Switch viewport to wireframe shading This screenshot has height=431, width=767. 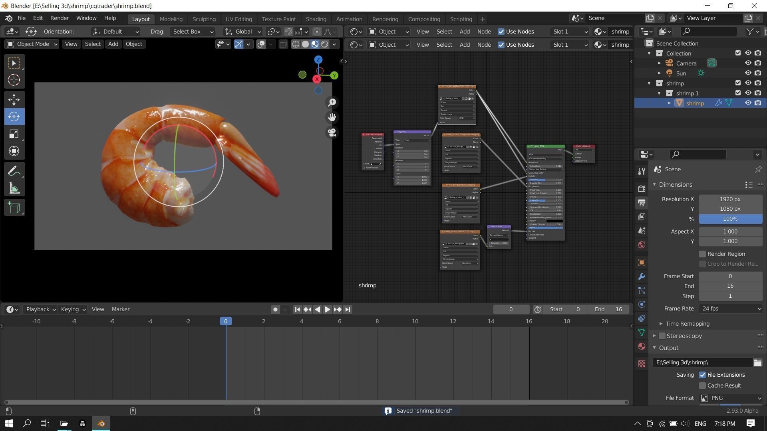[296, 44]
